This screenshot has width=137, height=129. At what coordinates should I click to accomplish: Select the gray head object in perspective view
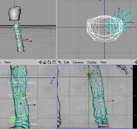14,13
